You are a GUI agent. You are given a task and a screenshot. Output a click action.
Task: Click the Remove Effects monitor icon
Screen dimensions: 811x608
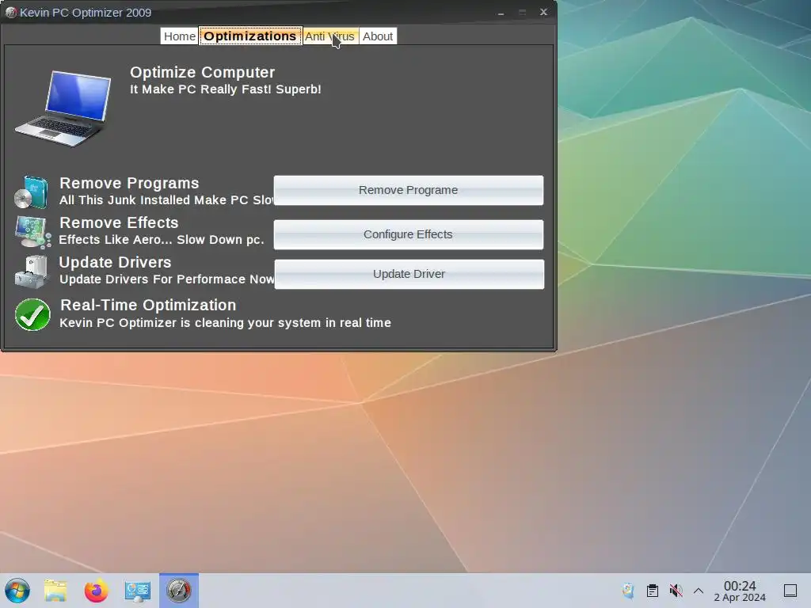[x=32, y=232]
